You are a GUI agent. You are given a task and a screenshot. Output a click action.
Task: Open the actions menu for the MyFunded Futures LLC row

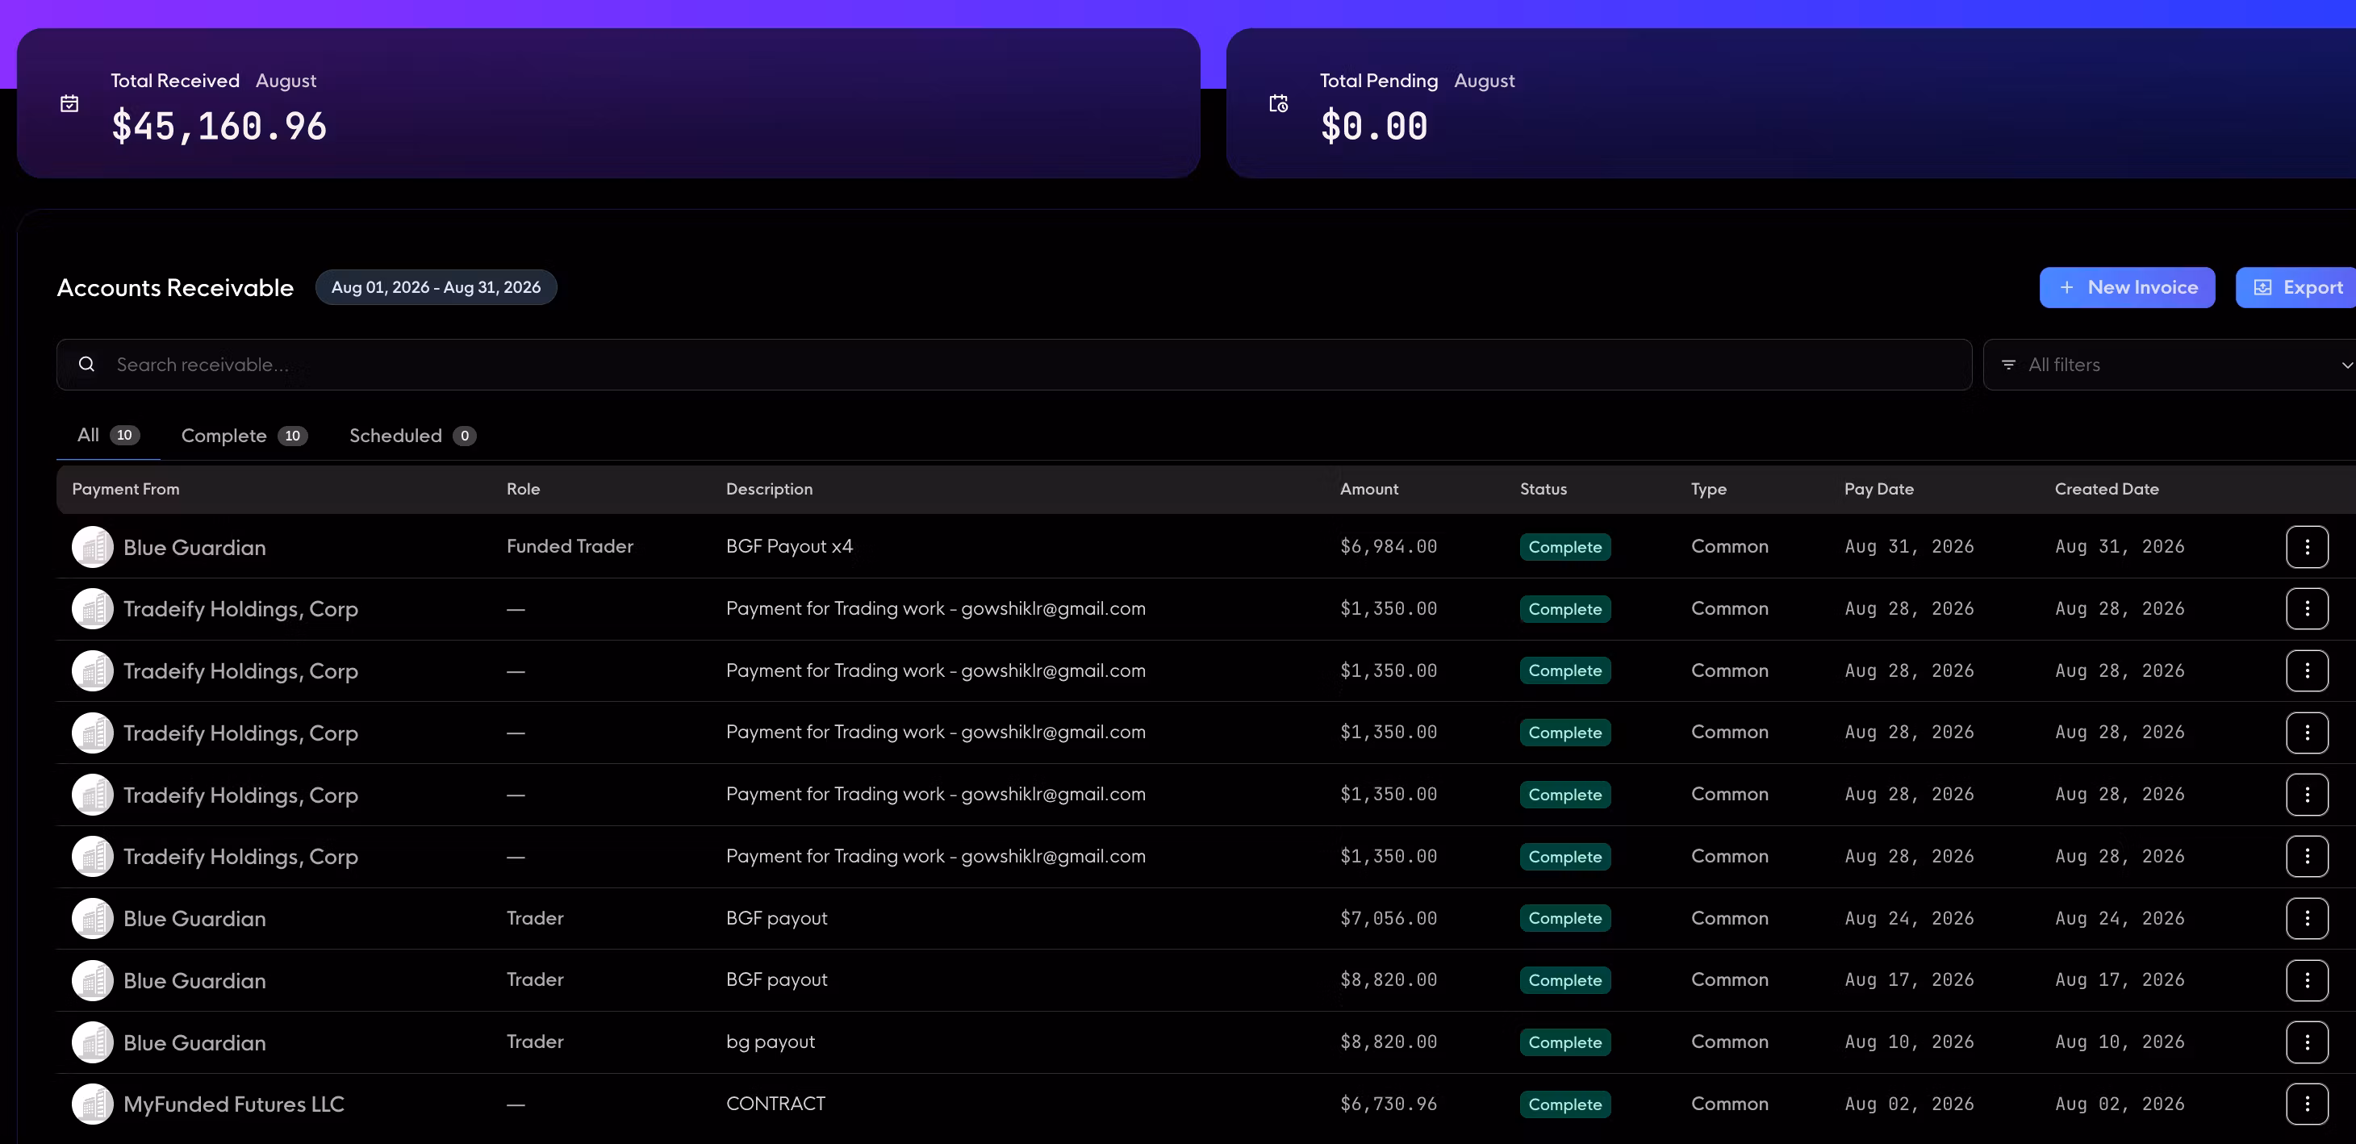[x=2307, y=1104]
